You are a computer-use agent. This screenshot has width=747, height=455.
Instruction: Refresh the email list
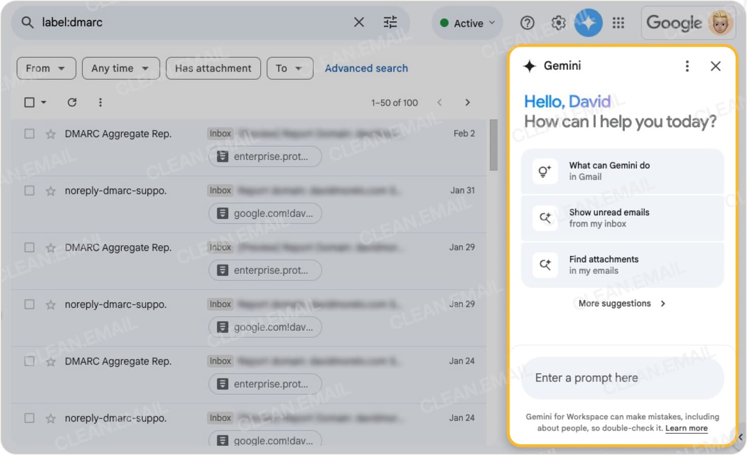click(x=72, y=102)
